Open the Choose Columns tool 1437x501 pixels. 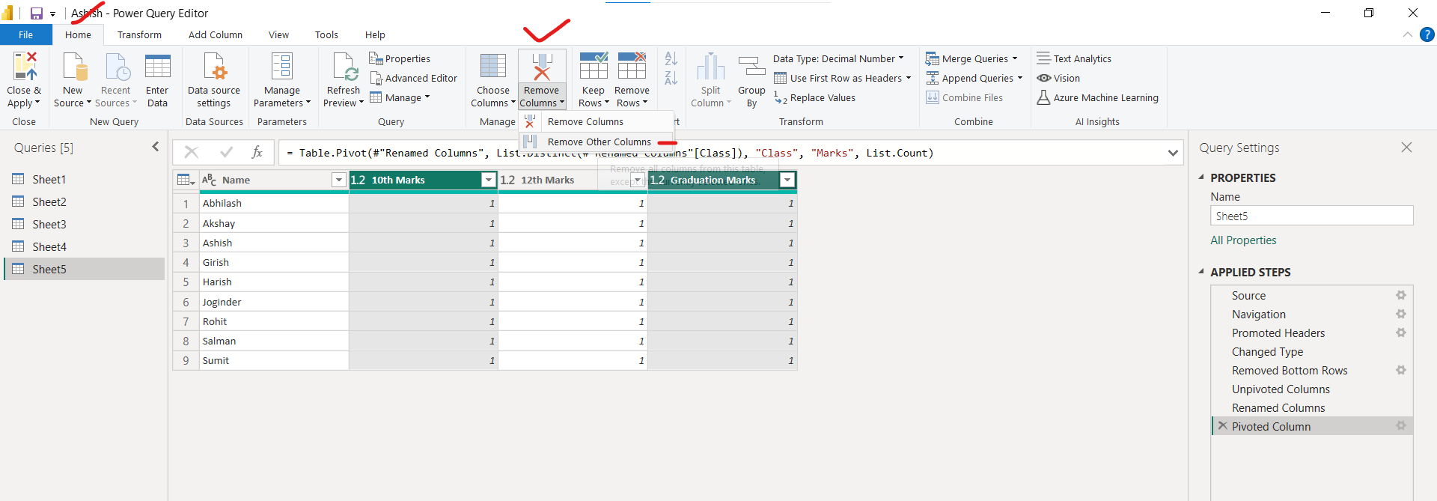[x=492, y=67]
